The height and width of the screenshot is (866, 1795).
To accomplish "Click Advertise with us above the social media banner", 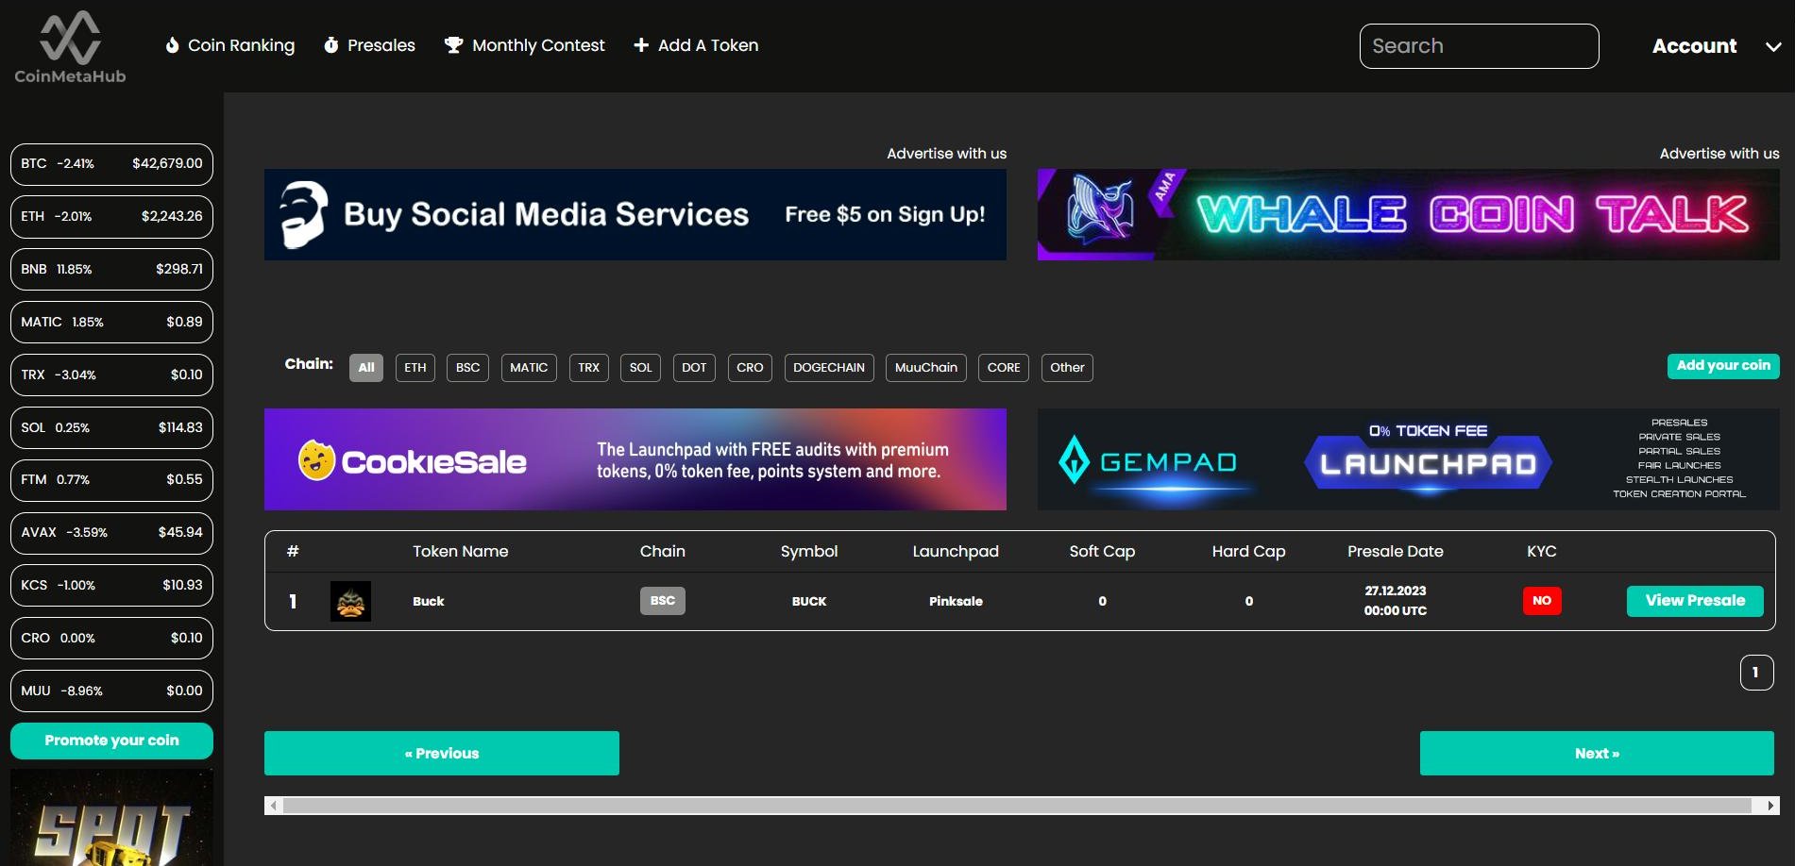I will click(946, 154).
